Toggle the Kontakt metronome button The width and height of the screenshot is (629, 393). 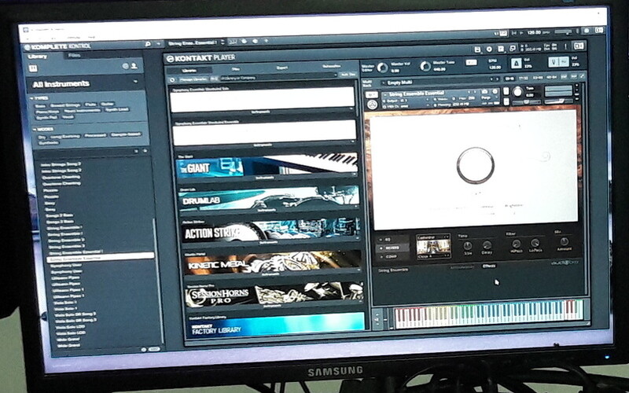(x=516, y=64)
